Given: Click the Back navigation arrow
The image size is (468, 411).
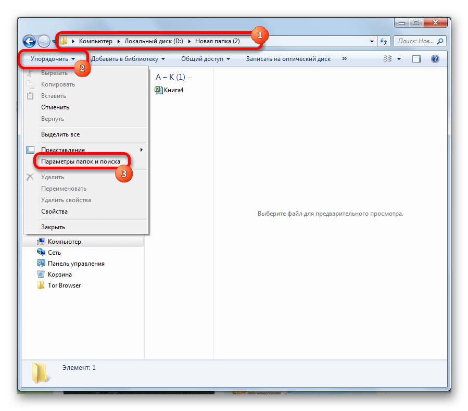Looking at the screenshot, I should point(29,41).
